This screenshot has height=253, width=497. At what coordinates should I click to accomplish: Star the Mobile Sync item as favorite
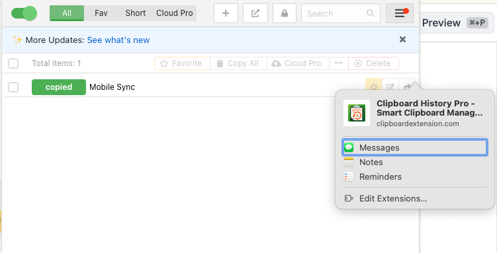pyautogui.click(x=374, y=87)
